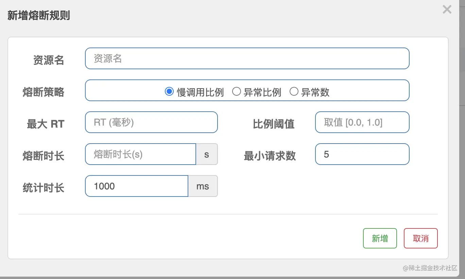Click the 最大 RT label

point(46,124)
